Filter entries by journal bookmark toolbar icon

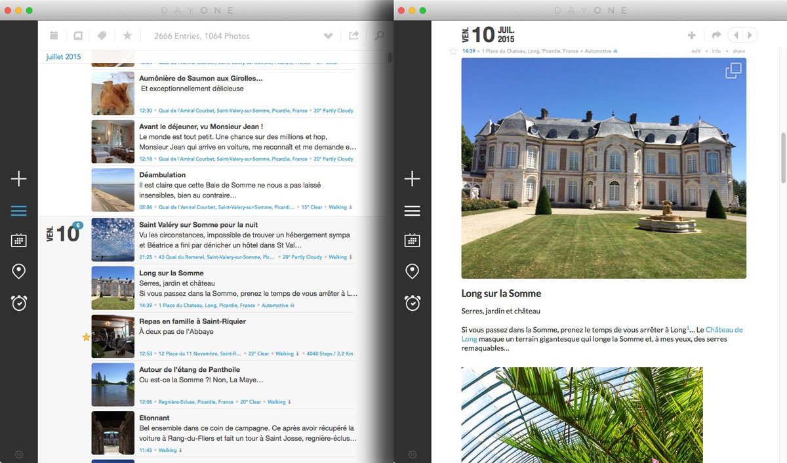(x=78, y=35)
